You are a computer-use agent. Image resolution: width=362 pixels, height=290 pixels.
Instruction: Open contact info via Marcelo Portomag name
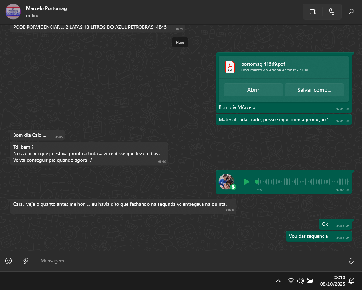point(46,8)
